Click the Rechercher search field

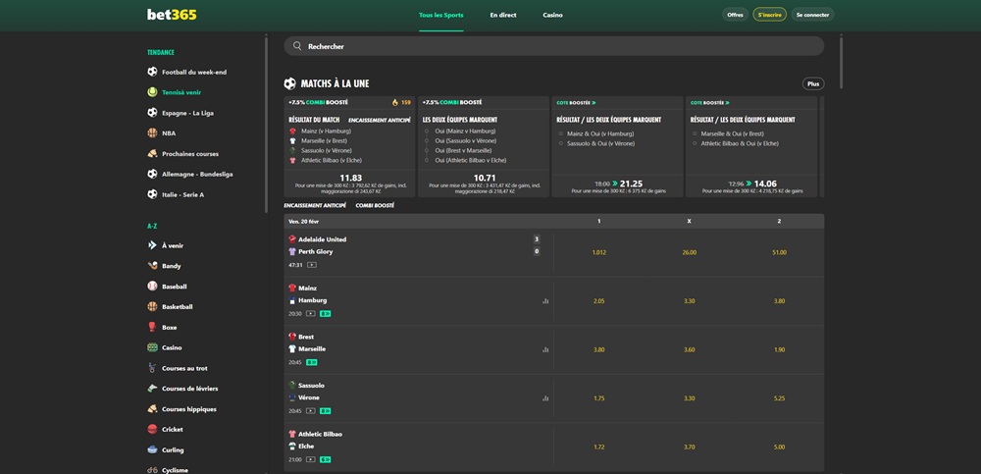coord(553,46)
